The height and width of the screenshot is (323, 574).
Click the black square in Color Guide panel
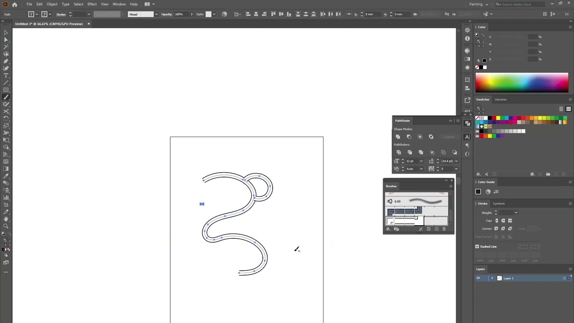pos(478,192)
